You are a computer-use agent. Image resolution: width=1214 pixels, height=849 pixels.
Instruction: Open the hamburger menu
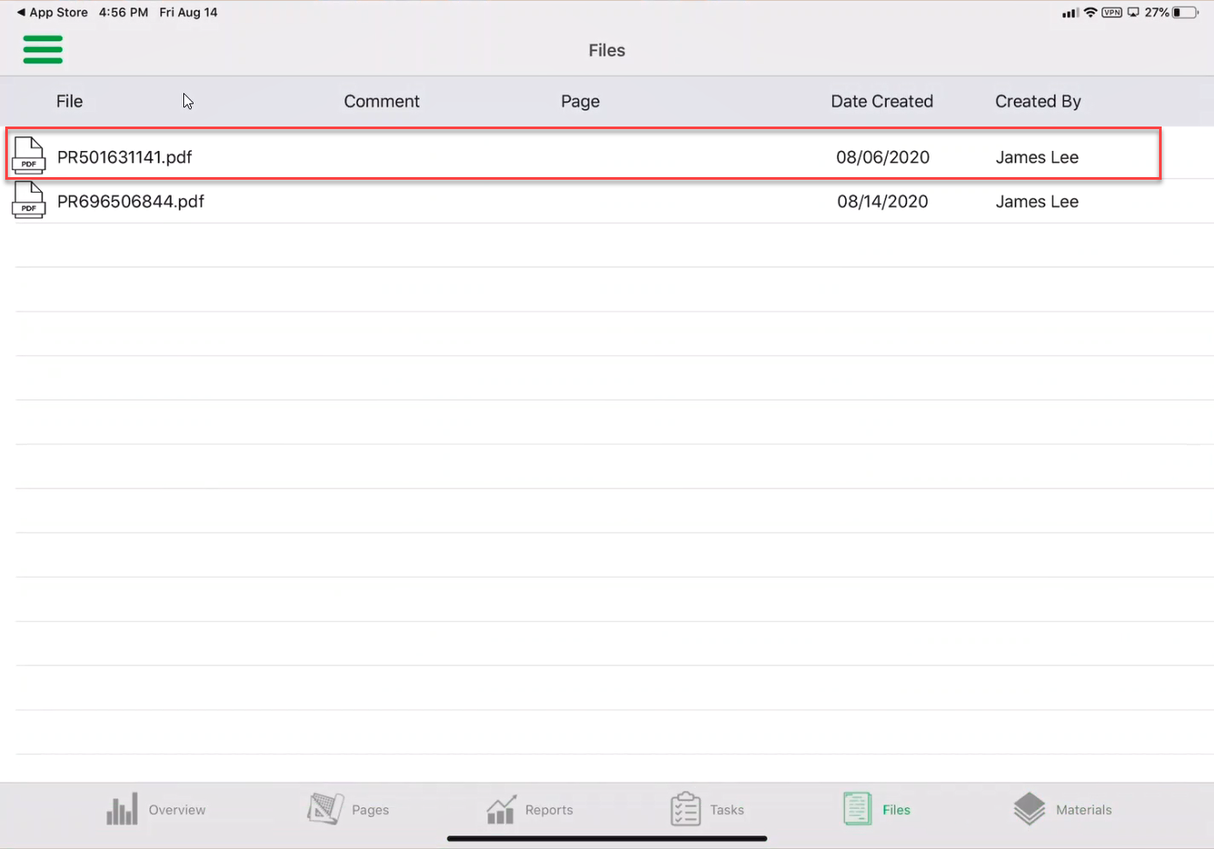[x=43, y=50]
